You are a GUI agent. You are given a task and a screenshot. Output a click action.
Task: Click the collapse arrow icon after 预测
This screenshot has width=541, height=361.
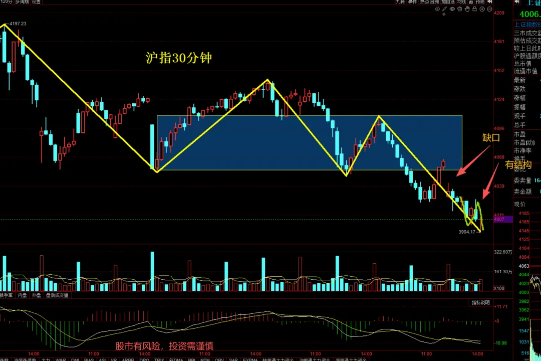[x=489, y=2]
